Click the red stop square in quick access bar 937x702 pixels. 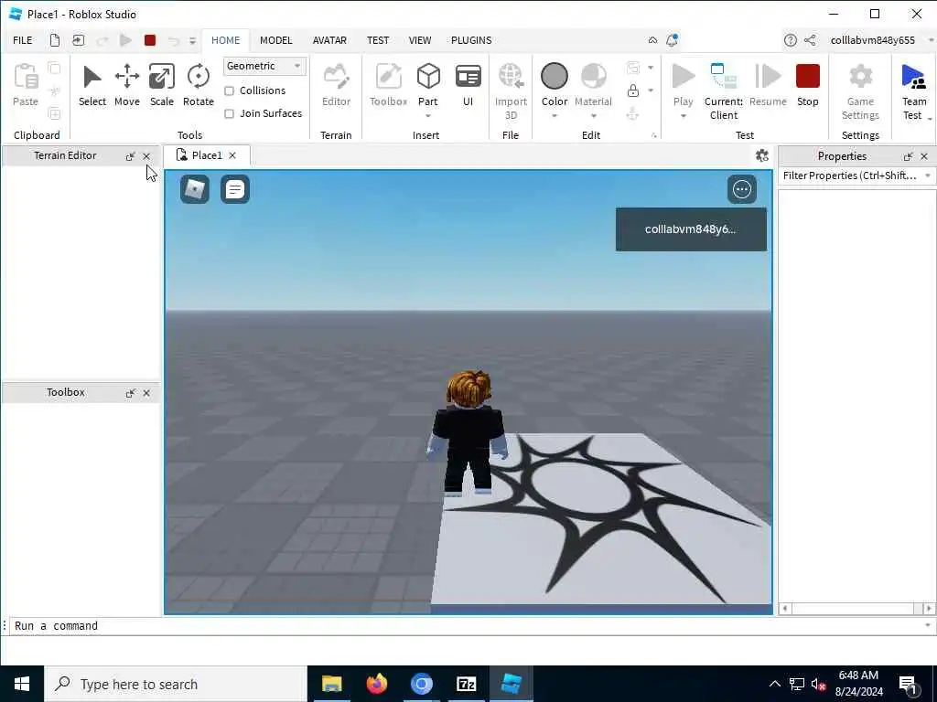(150, 40)
